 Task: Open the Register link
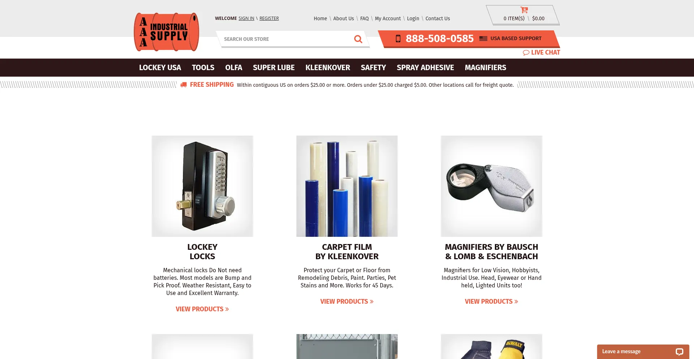[x=269, y=18]
